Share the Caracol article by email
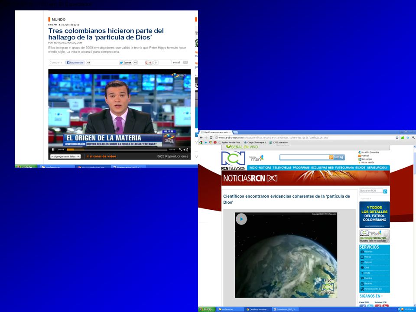The width and height of the screenshot is (416, 312). pyautogui.click(x=180, y=62)
